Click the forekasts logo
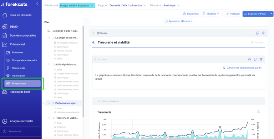Screen dimensions: 274x139 tap(14, 4)
